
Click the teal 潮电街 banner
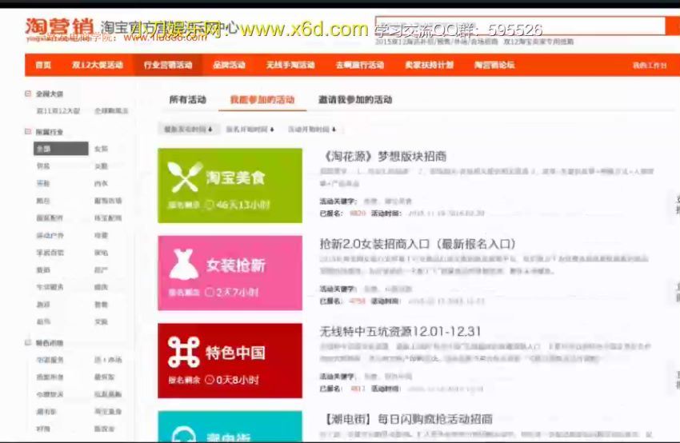point(230,426)
